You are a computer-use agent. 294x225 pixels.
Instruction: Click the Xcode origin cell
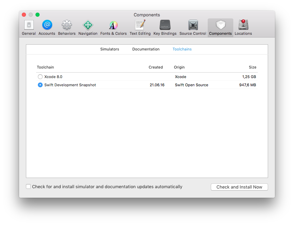[x=180, y=77]
